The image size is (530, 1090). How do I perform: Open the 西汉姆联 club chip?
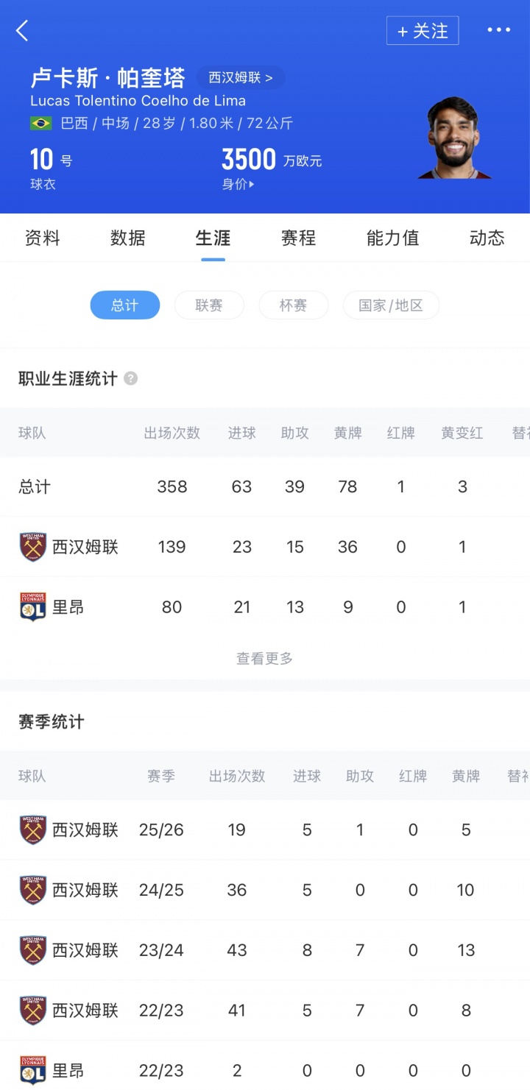241,77
